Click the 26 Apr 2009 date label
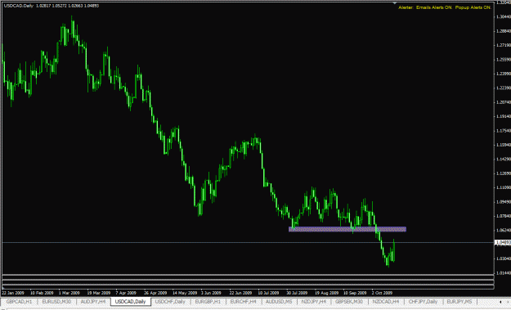 155,293
